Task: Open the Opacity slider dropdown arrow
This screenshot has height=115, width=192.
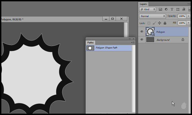Action: 189,16
